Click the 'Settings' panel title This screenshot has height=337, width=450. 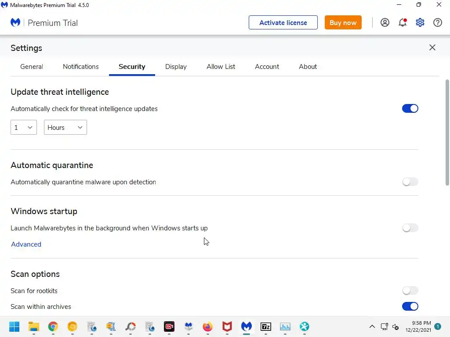(x=26, y=48)
